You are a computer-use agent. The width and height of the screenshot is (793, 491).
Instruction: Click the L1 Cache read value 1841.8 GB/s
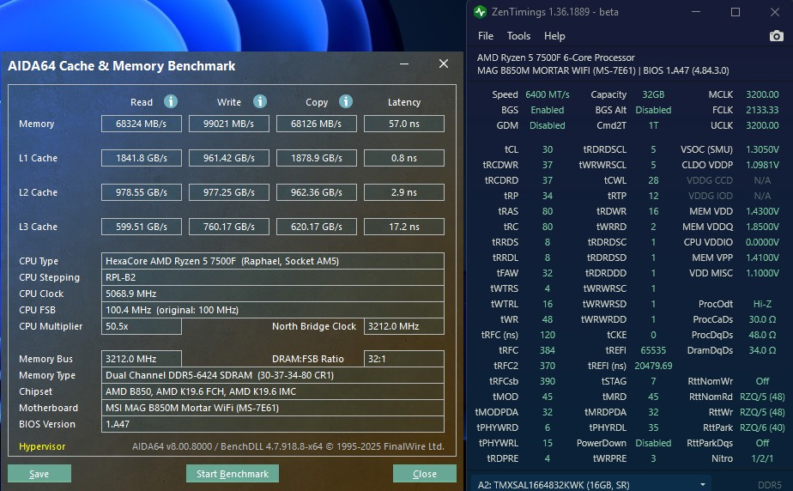click(x=142, y=158)
